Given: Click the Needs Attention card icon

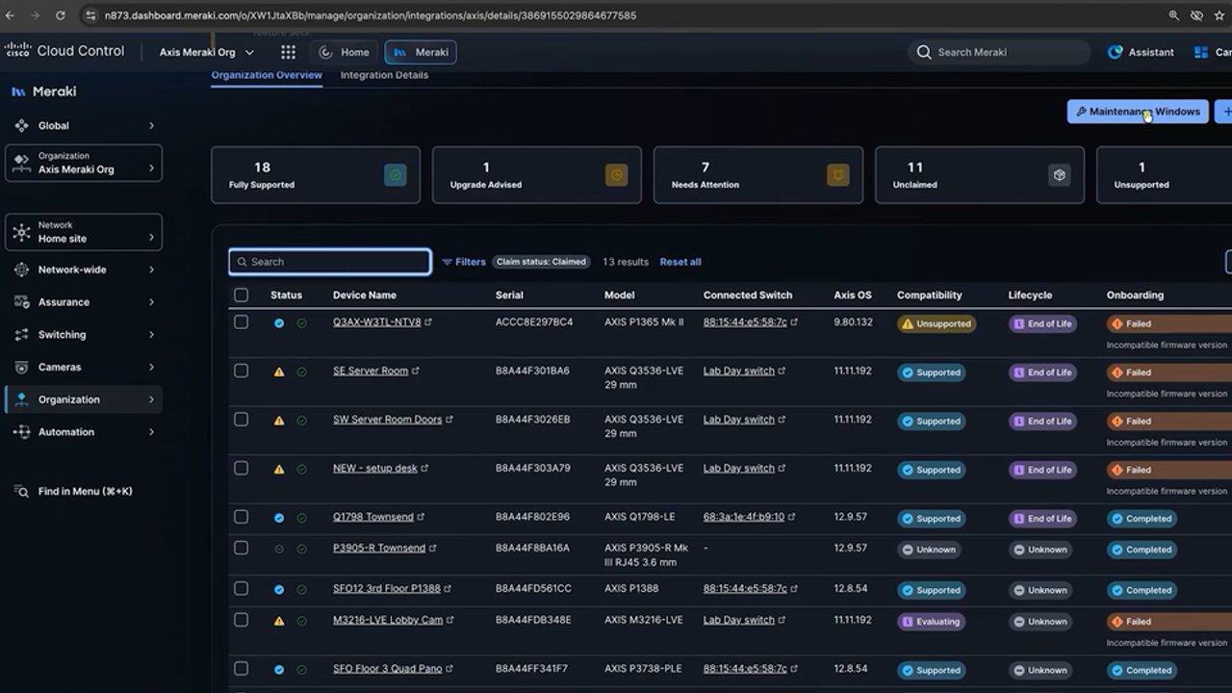Looking at the screenshot, I should [837, 175].
